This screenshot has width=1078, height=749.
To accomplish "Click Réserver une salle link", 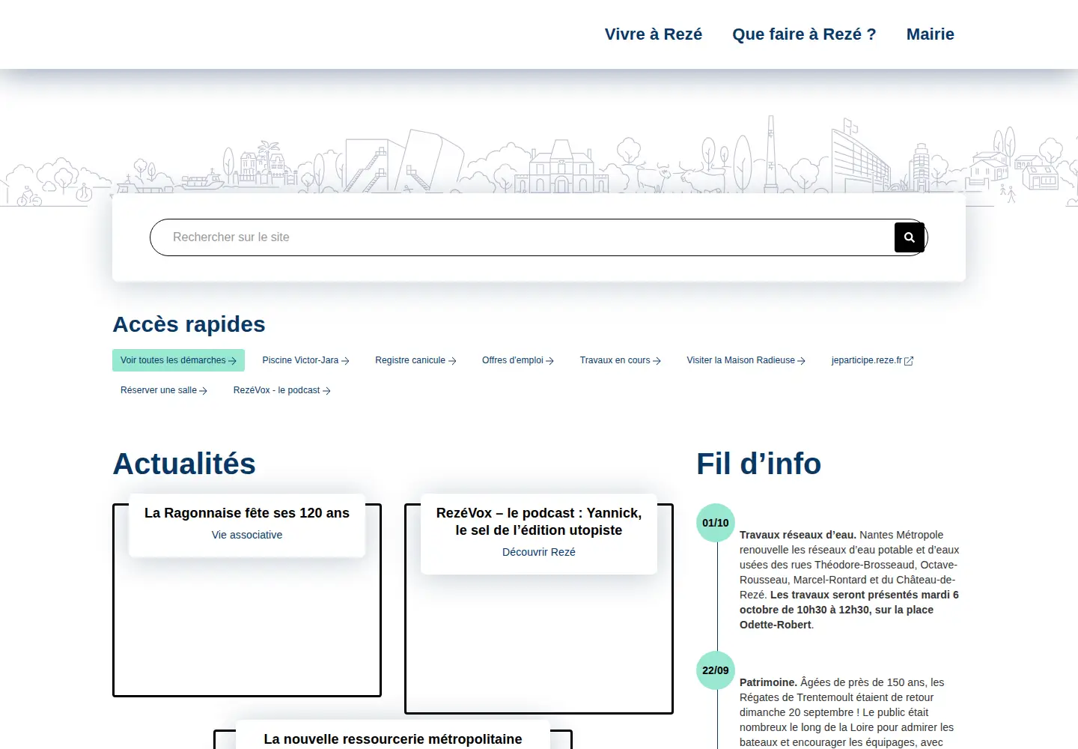I will click(x=164, y=390).
